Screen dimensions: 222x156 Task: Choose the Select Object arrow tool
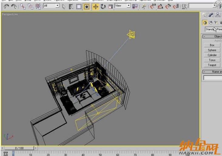64,6
